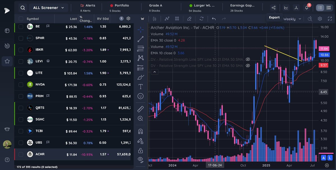The image size is (336, 170).
Task: Sort by the Last column header
Action: [x=73, y=19]
